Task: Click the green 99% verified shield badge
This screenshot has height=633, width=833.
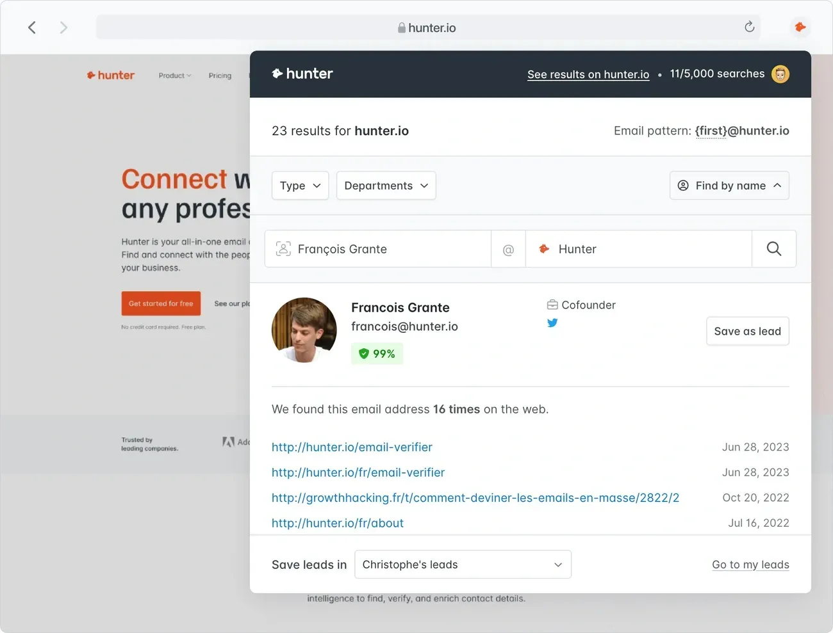Action: coord(377,353)
